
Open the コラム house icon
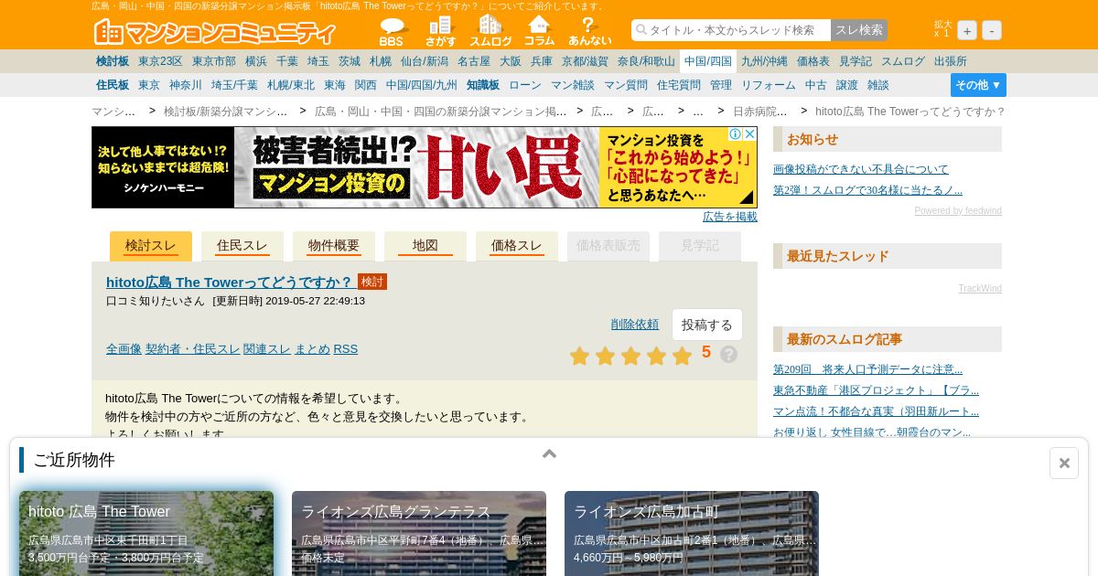point(540,31)
